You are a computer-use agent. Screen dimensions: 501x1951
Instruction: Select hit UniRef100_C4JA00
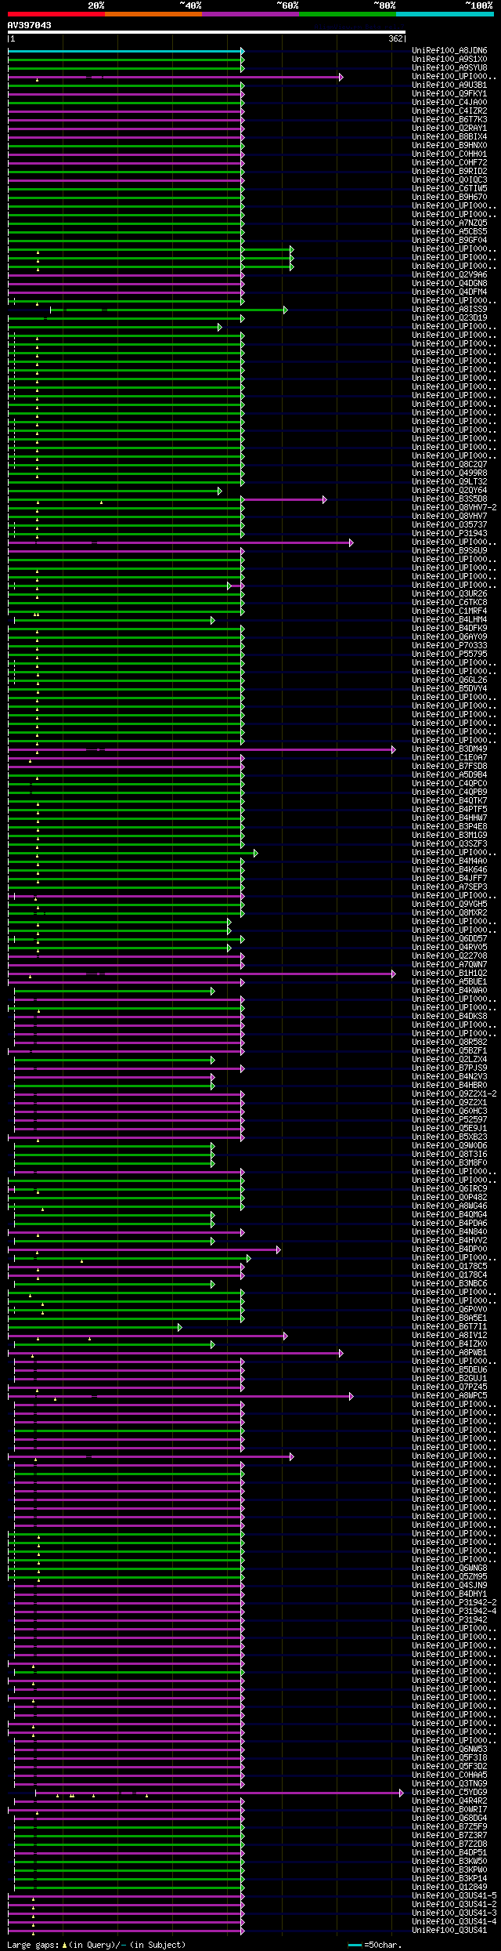click(x=449, y=103)
